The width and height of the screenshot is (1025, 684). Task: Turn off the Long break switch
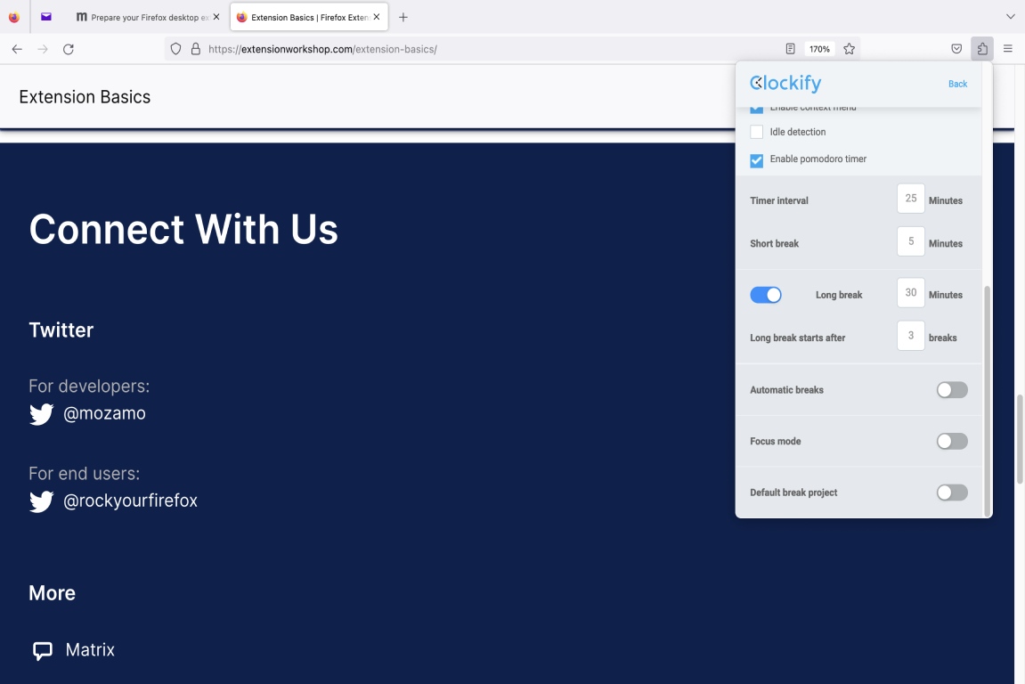pyautogui.click(x=766, y=295)
